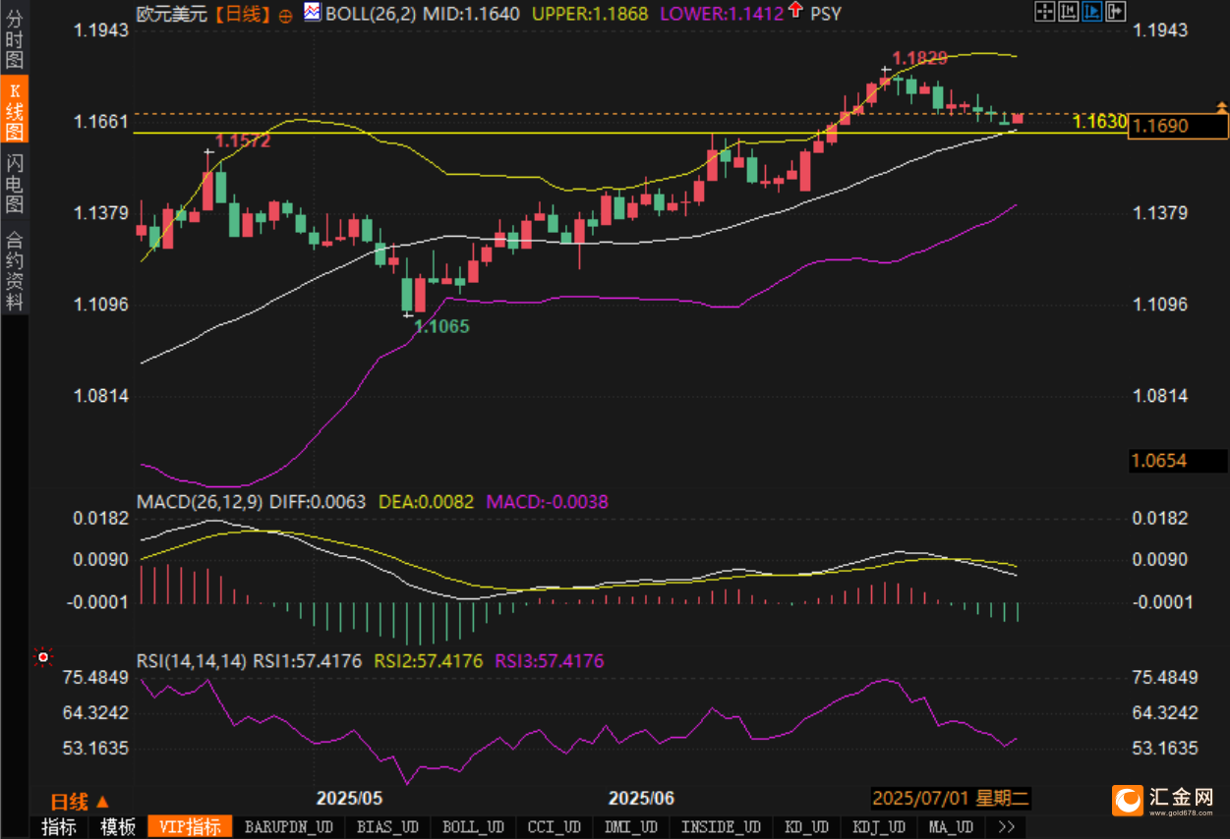Select the BARUPDN_UD indicator
Screen dimensions: 1230x839
click(288, 827)
